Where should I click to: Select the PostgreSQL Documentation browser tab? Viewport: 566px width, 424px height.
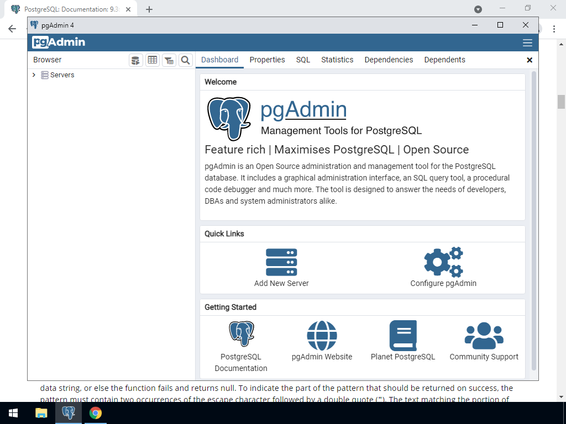(70, 9)
